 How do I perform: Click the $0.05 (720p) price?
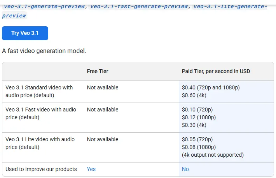pos(197,139)
